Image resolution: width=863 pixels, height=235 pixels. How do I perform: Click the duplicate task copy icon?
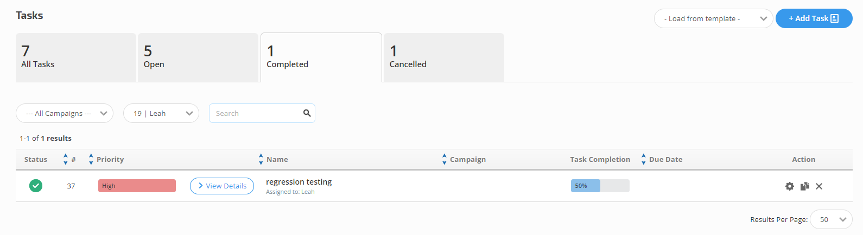(804, 186)
